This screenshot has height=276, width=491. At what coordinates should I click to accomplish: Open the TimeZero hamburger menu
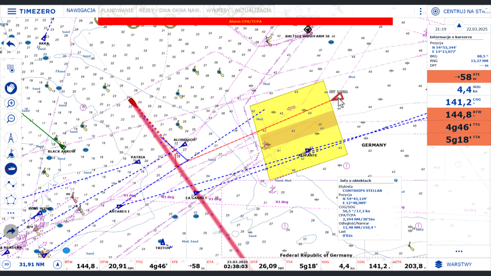(x=11, y=11)
